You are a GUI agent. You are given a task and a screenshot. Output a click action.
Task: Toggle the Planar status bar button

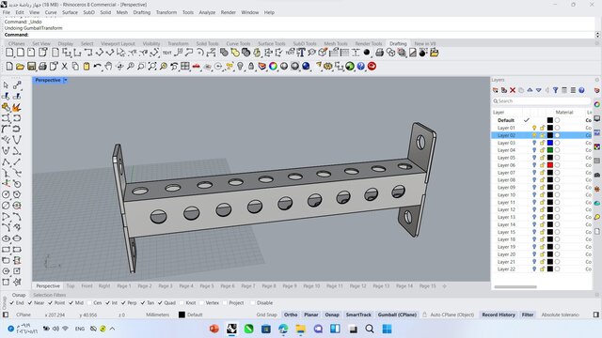[311, 315]
